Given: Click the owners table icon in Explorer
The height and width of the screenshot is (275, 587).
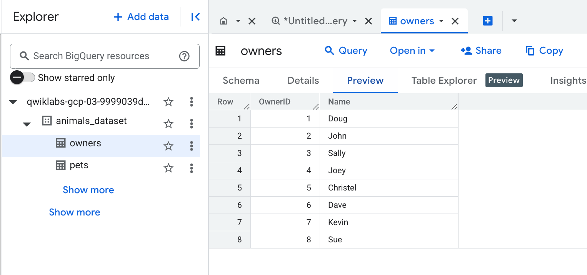Looking at the screenshot, I should click(61, 143).
